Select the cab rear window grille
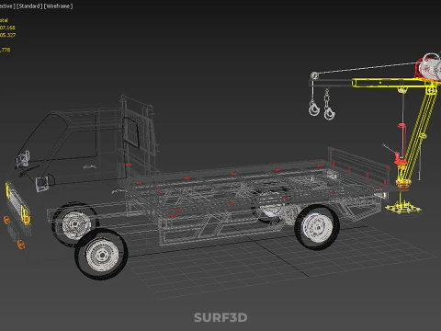This screenshot has width=441, height=331. (x=131, y=132)
